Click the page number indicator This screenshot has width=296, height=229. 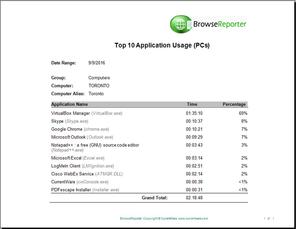pos(269,219)
